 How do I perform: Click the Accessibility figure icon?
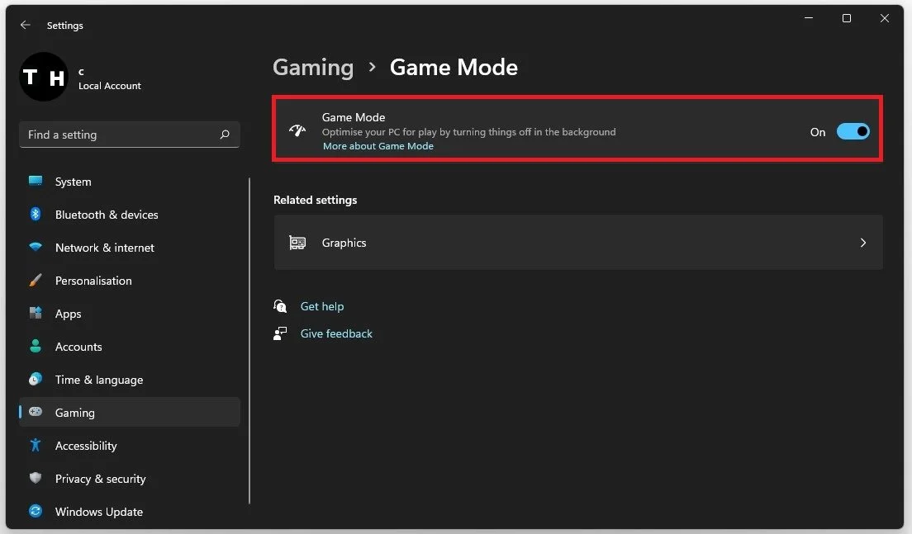point(36,445)
